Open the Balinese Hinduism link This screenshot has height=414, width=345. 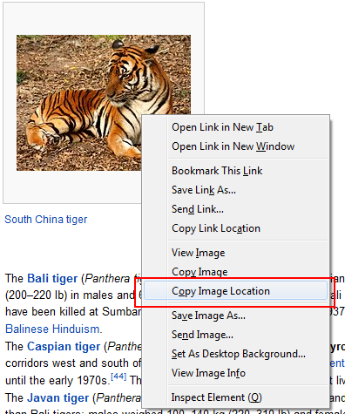pos(54,329)
